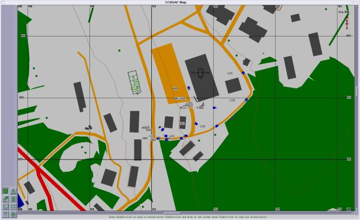Click the L121 map label

click(230, 74)
